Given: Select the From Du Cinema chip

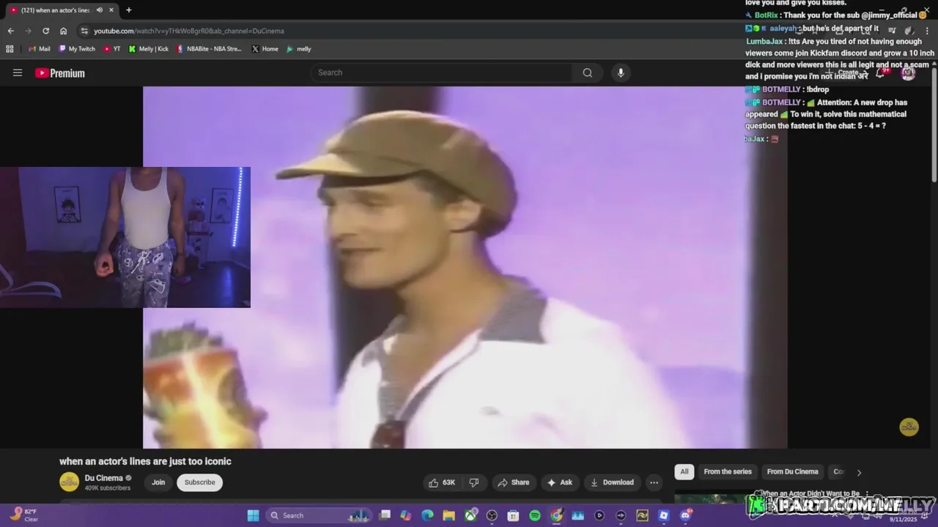Looking at the screenshot, I should pyautogui.click(x=792, y=471).
